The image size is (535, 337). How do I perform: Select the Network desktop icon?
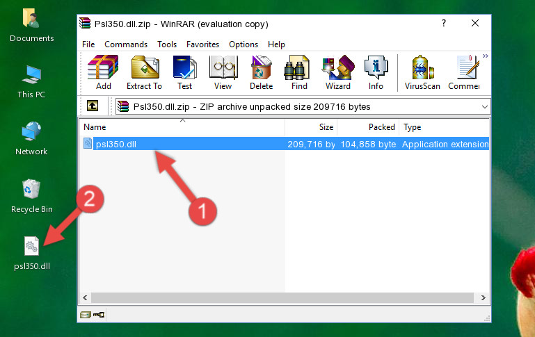(31, 139)
